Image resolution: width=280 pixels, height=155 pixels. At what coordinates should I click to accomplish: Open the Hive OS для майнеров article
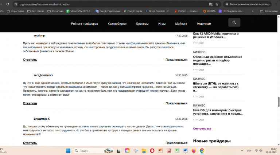(218, 112)
